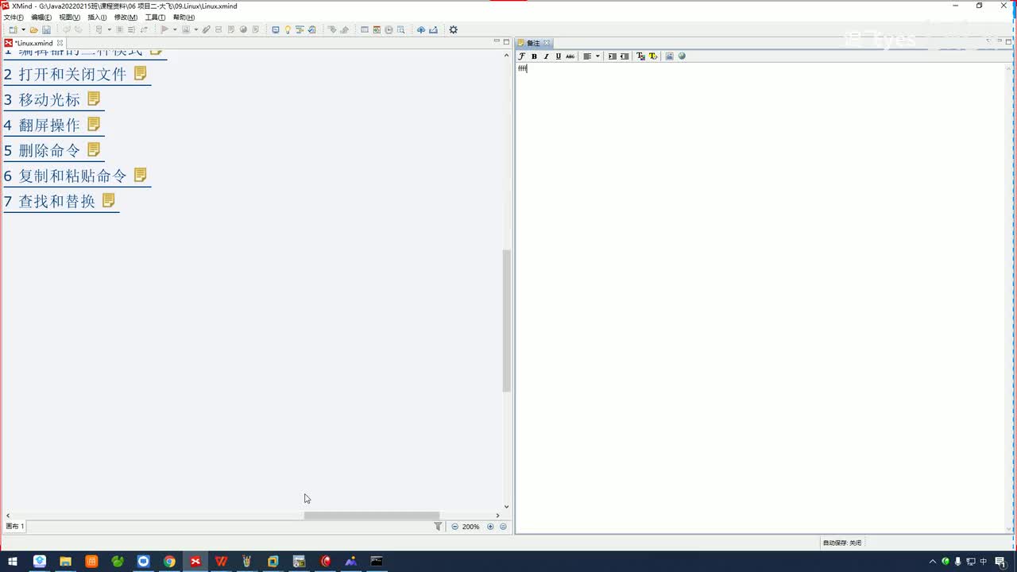Set the notes text foreground color
Screen dimensions: 1017x572
click(640, 56)
